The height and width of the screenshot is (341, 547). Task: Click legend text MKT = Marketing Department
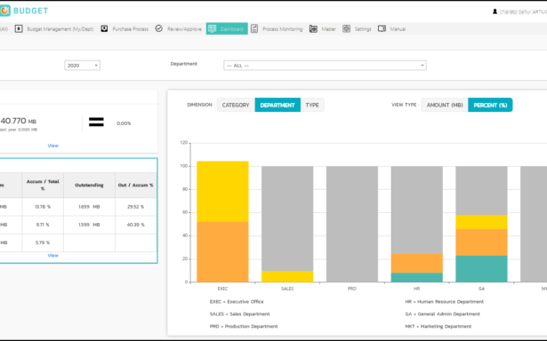[438, 327]
